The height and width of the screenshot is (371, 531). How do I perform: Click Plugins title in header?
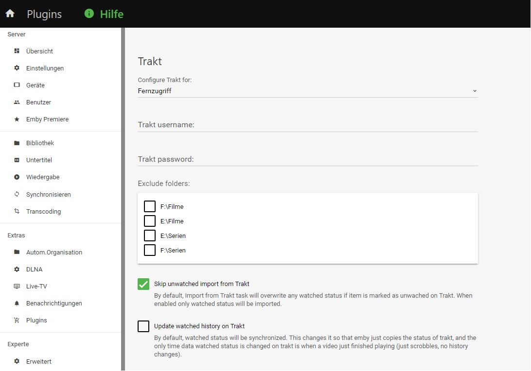click(x=44, y=14)
